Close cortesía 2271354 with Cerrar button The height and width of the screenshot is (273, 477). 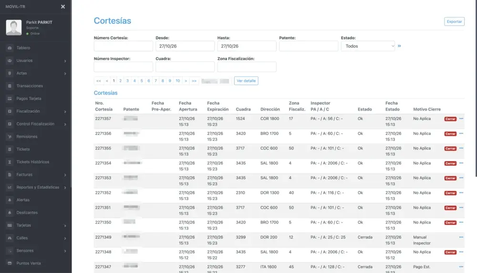click(450, 163)
